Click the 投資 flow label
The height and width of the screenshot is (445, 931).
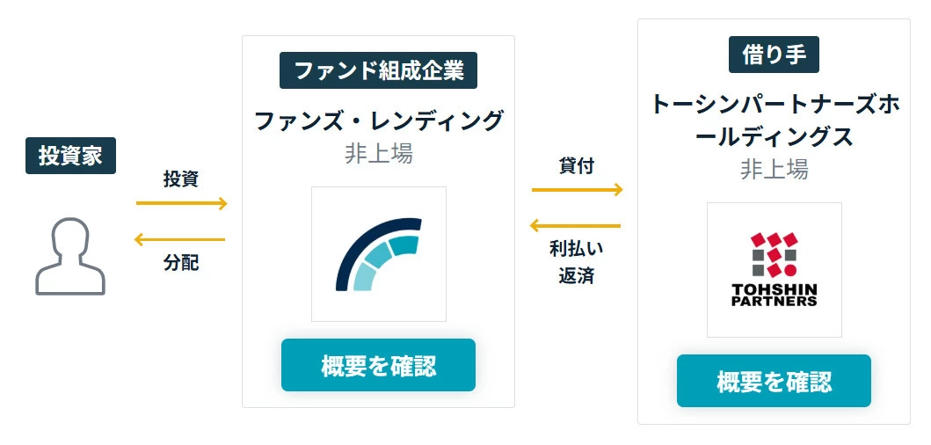[180, 179]
